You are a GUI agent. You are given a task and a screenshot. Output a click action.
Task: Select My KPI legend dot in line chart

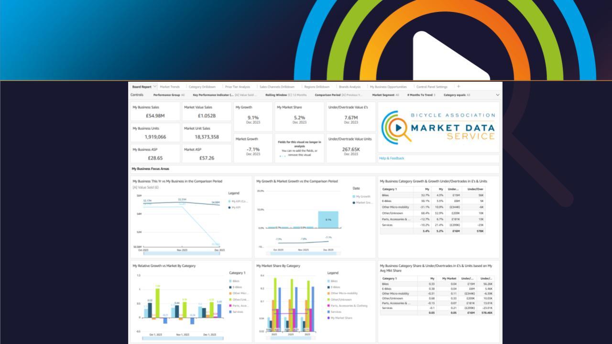pos(229,207)
